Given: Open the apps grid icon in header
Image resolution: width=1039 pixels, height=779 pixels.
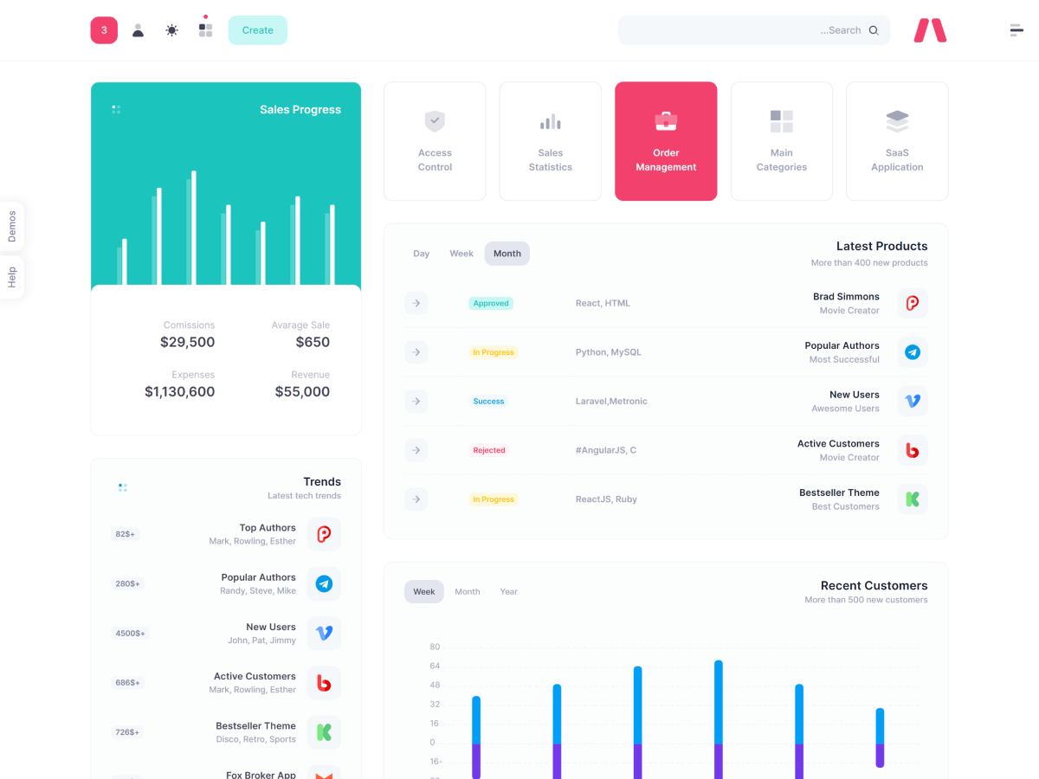Looking at the screenshot, I should point(205,30).
